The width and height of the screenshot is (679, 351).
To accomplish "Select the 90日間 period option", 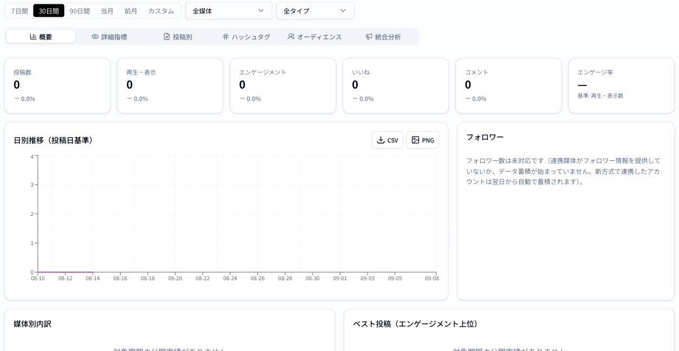I will tap(80, 11).
